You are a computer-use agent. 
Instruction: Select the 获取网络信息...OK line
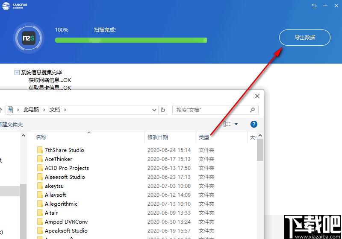point(50,80)
